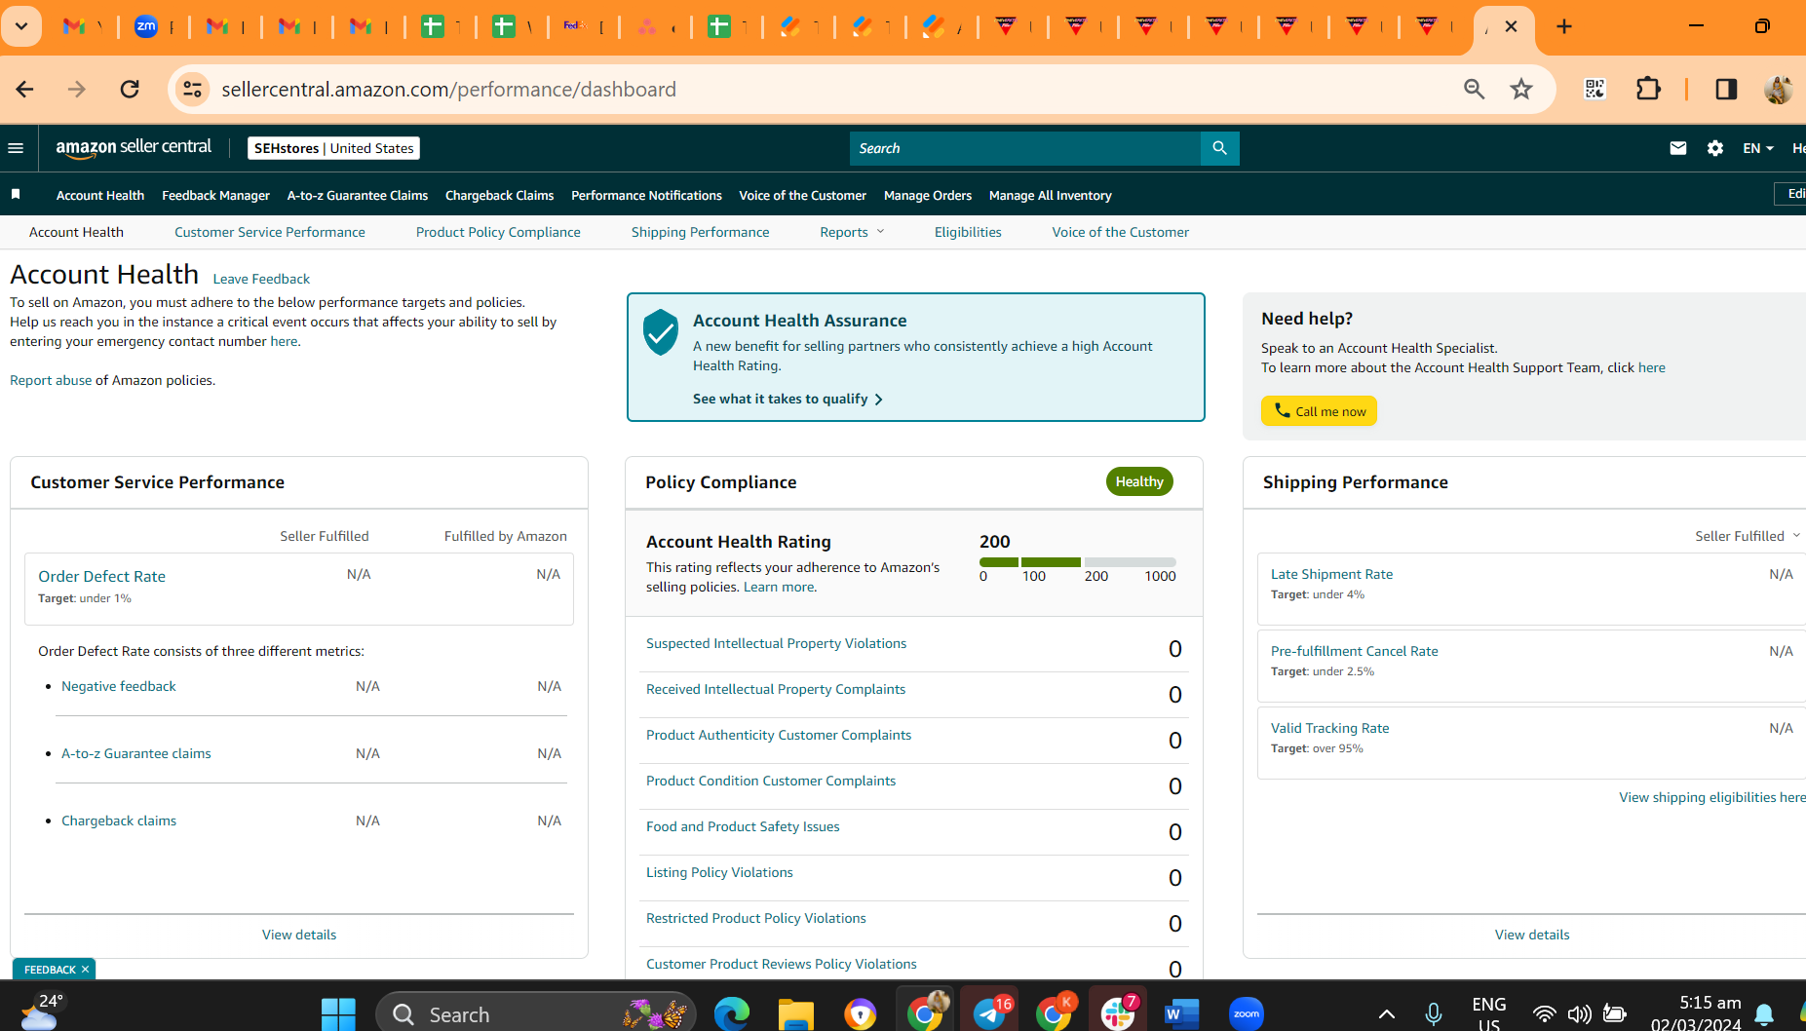
Task: Open Manage Orders in top navigation
Action: coord(928,195)
